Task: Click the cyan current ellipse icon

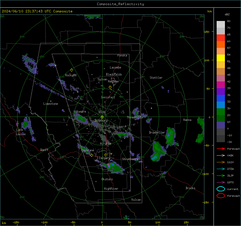Action: (221, 189)
